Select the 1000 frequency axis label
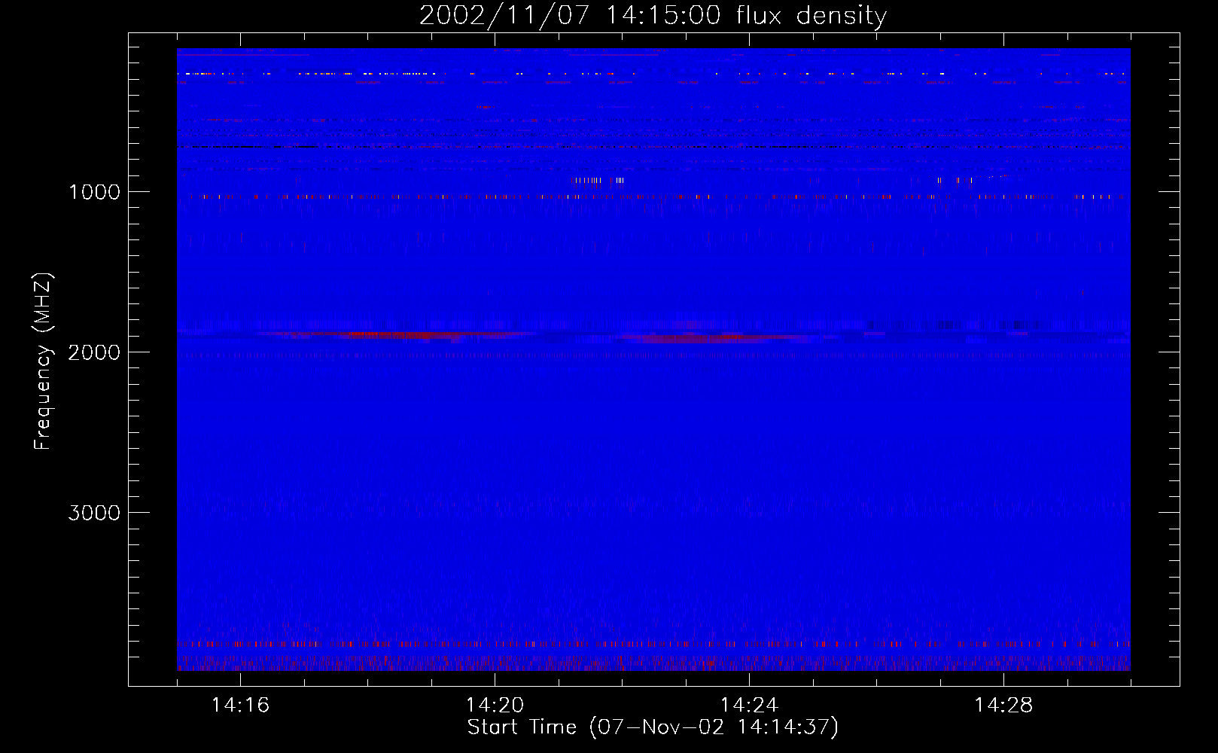This screenshot has height=753, width=1218. point(94,192)
